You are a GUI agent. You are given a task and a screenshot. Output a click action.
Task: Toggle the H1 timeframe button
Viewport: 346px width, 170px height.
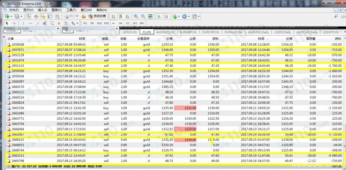(x=113, y=23)
